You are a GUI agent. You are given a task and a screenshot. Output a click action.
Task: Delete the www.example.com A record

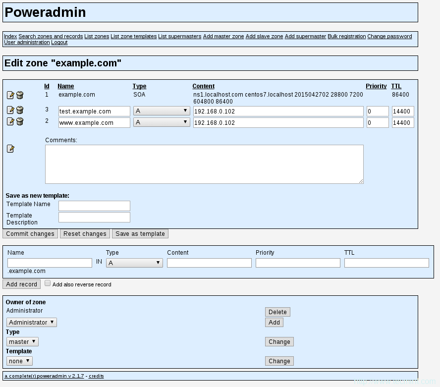19,122
